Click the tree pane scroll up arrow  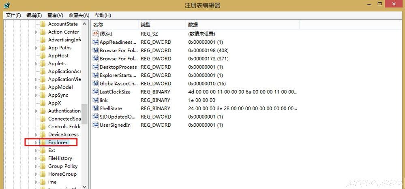click(84, 24)
